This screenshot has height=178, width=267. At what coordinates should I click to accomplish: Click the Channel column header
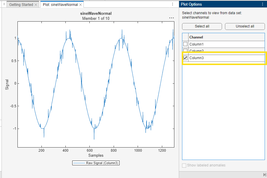(196, 37)
